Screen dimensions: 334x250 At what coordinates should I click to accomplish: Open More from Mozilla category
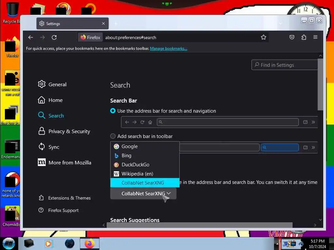tap(65, 163)
